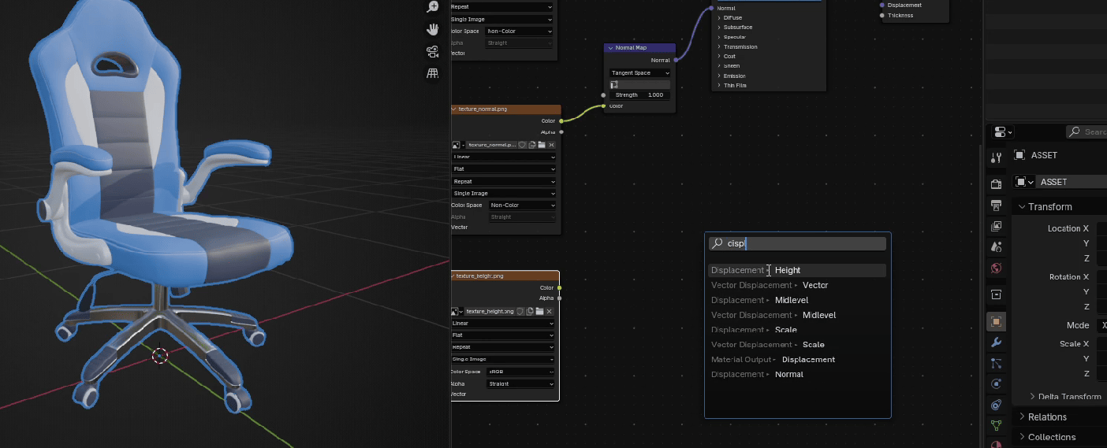The image size is (1107, 448).
Task: Open the Modifiers wrench properties tab
Action: 997,342
